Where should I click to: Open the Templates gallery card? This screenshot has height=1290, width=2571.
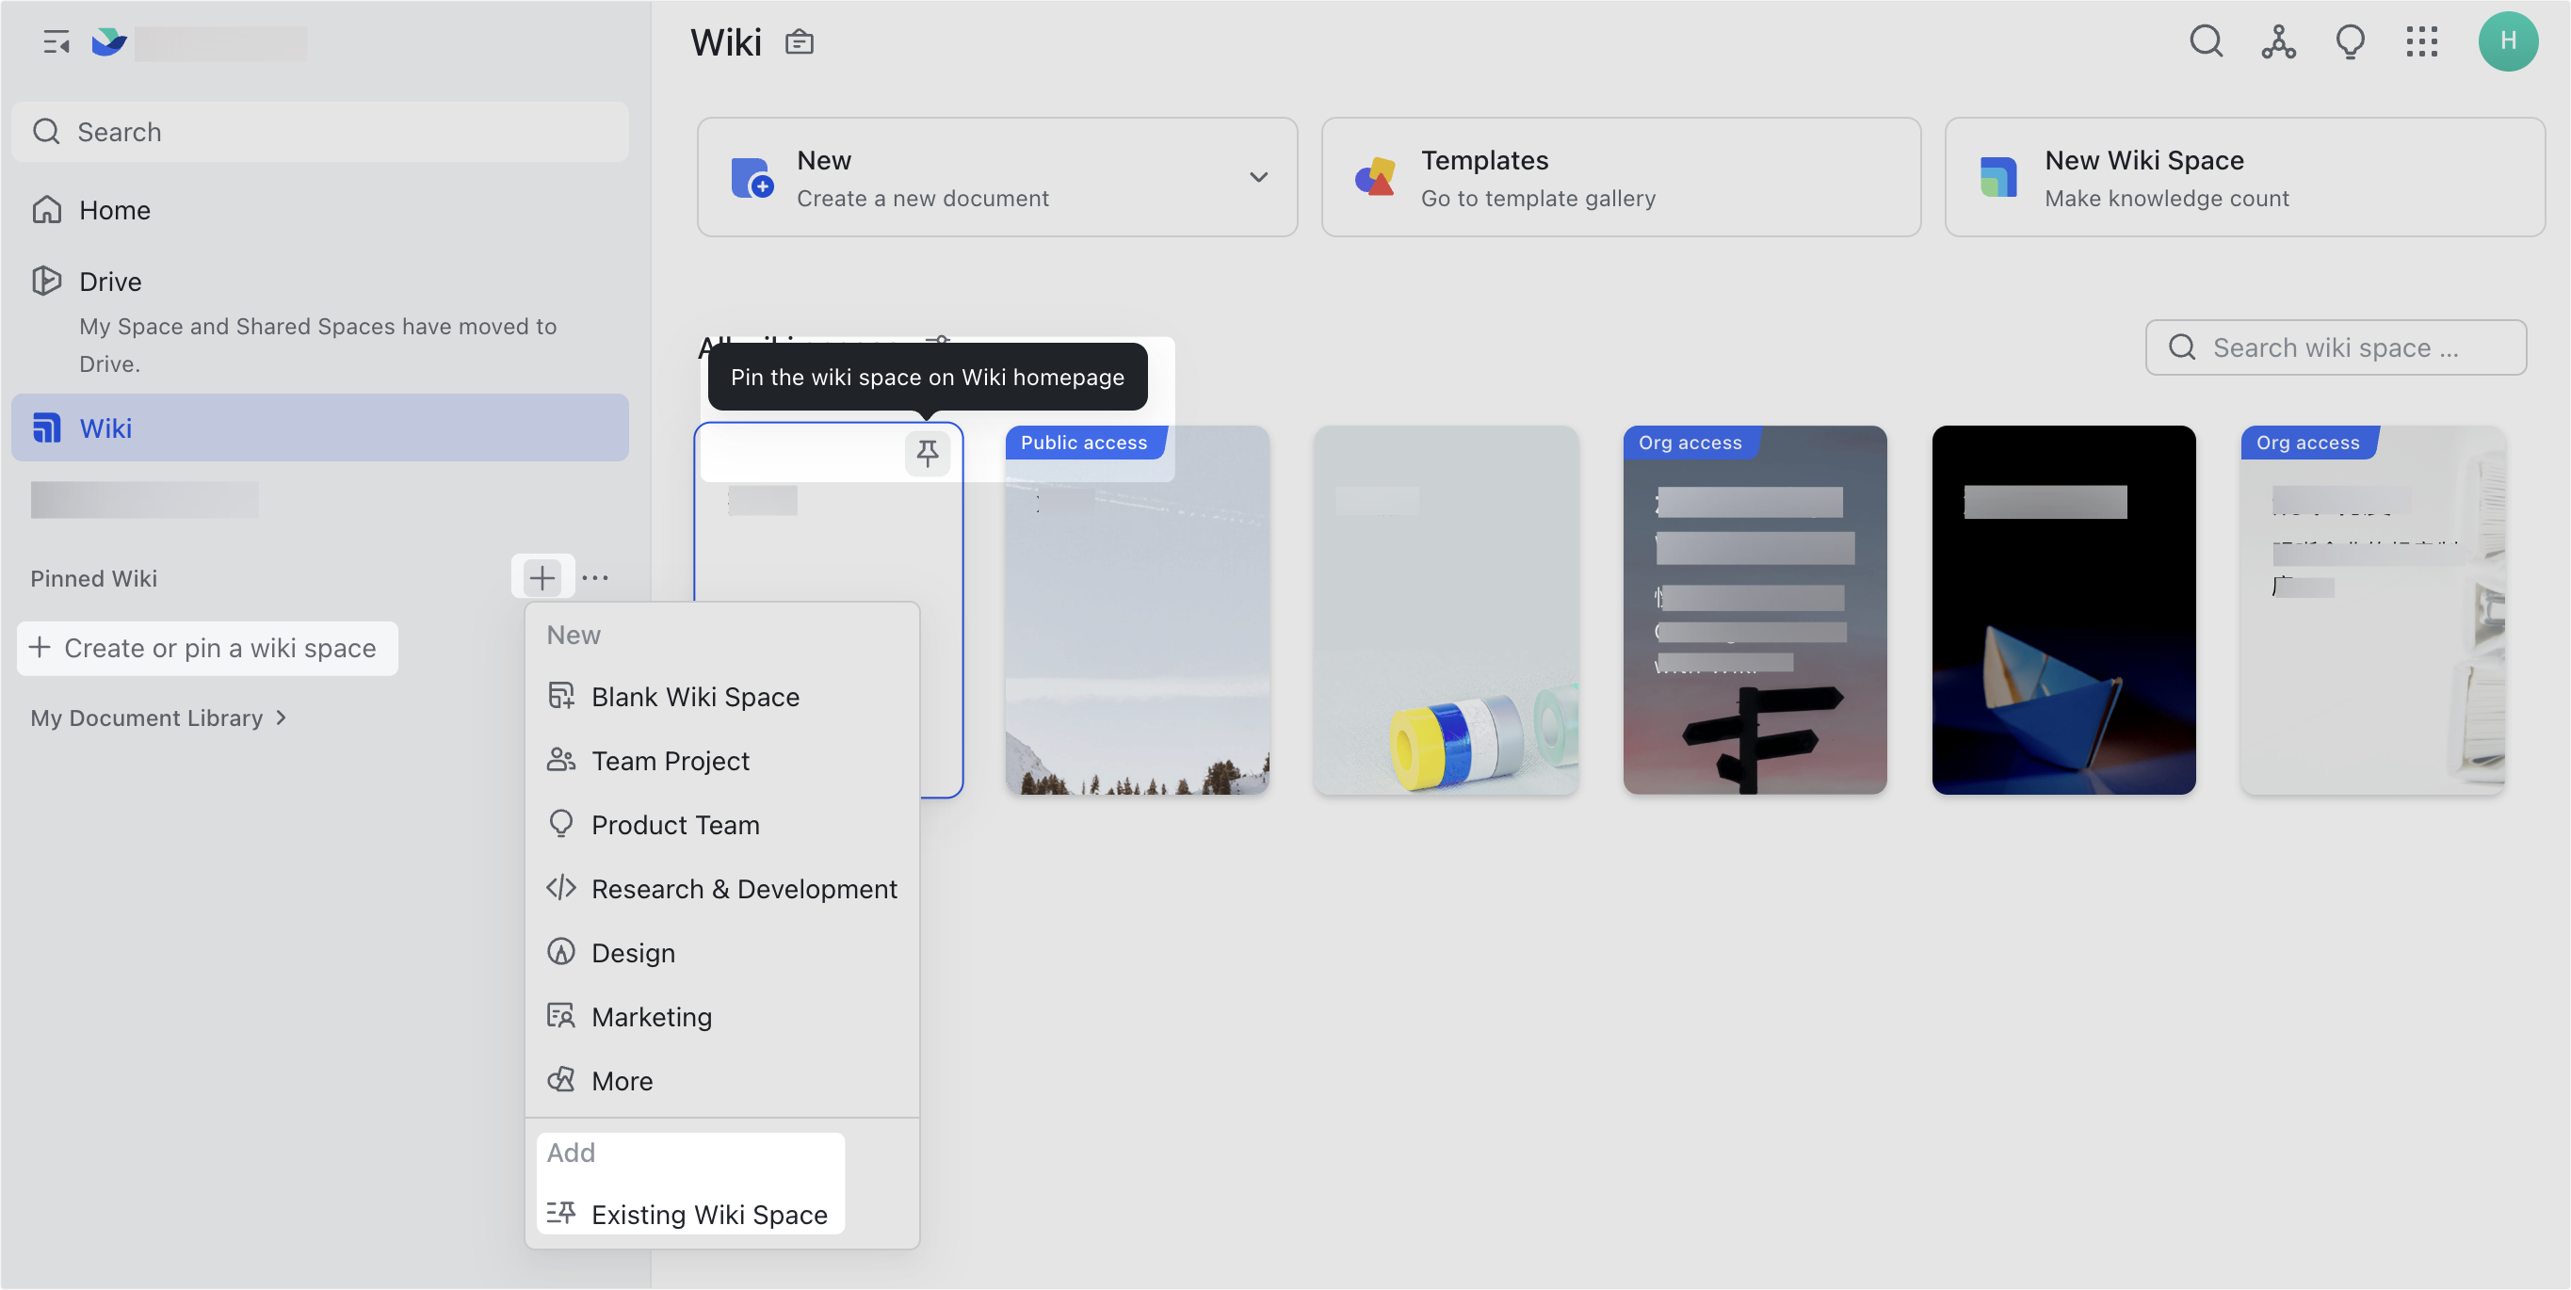[1621, 177]
